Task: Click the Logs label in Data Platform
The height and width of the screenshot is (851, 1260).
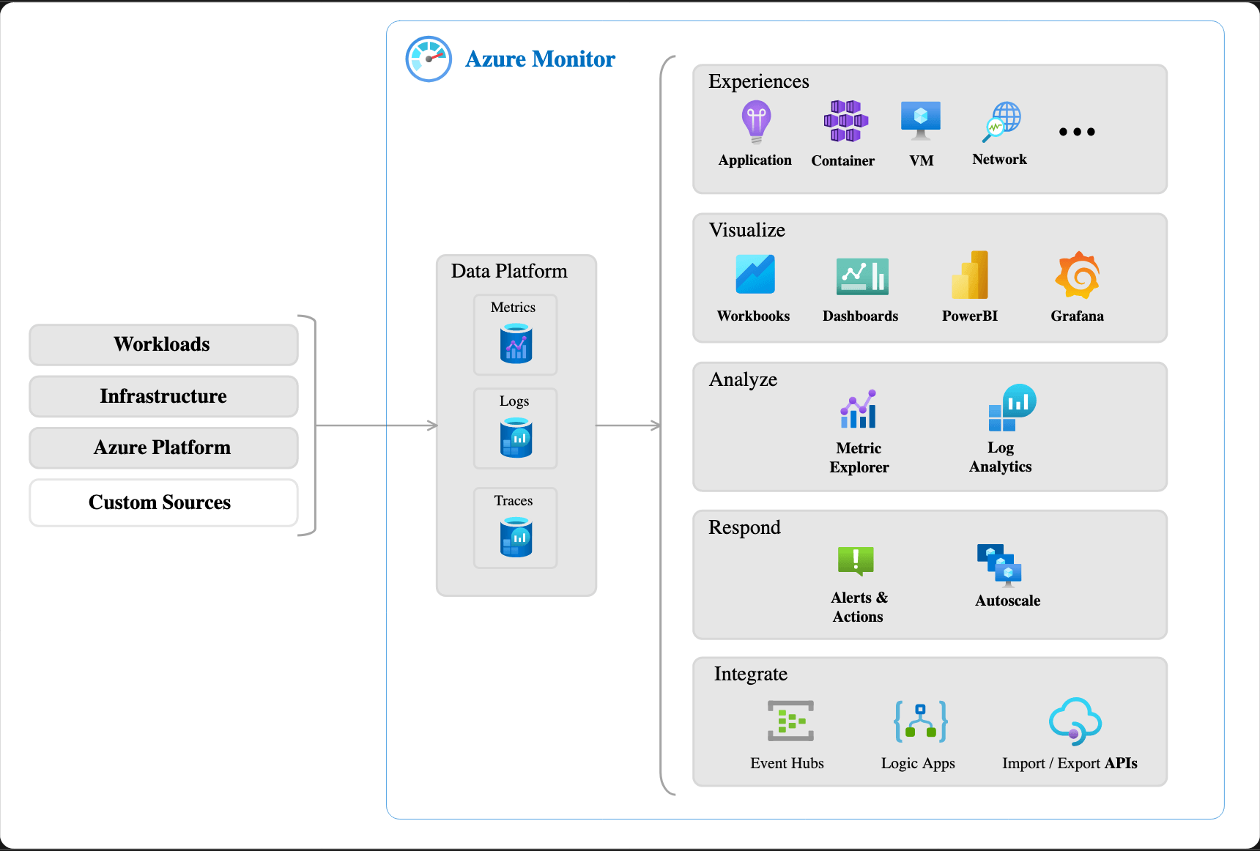Action: (514, 401)
